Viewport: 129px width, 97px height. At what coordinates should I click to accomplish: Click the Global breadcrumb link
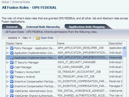click(x=5, y=2)
